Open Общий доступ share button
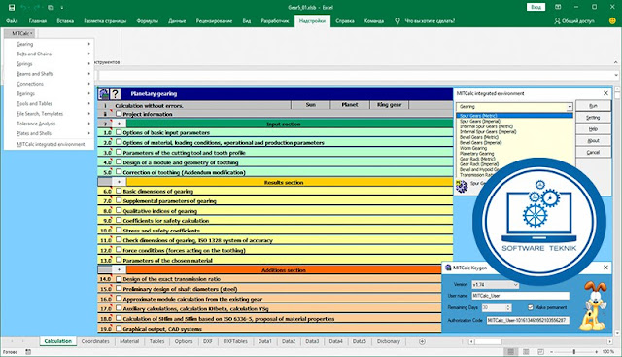The image size is (622, 357). (x=574, y=21)
